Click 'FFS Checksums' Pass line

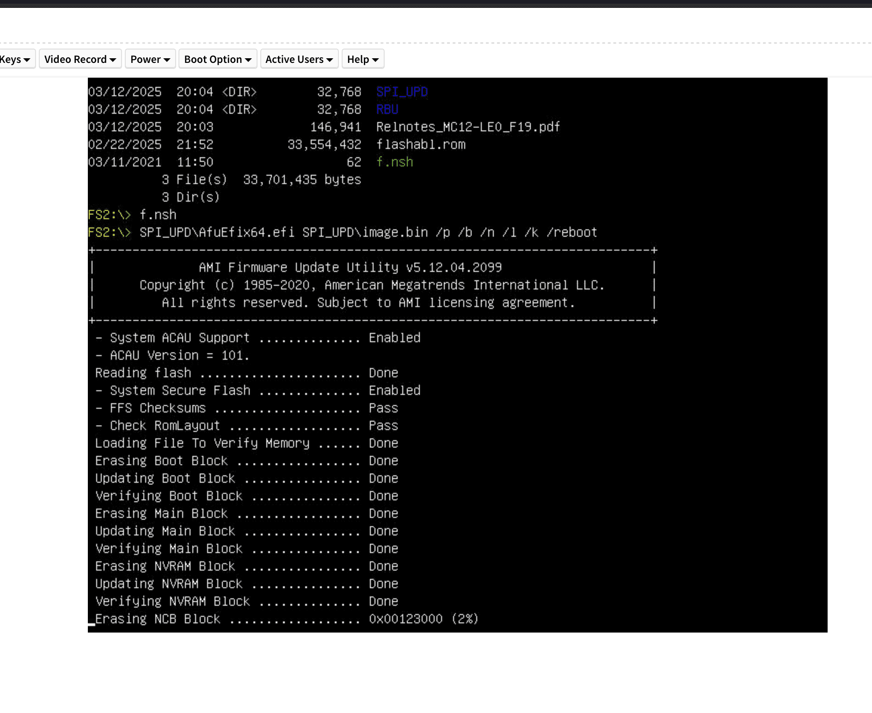[x=246, y=408]
